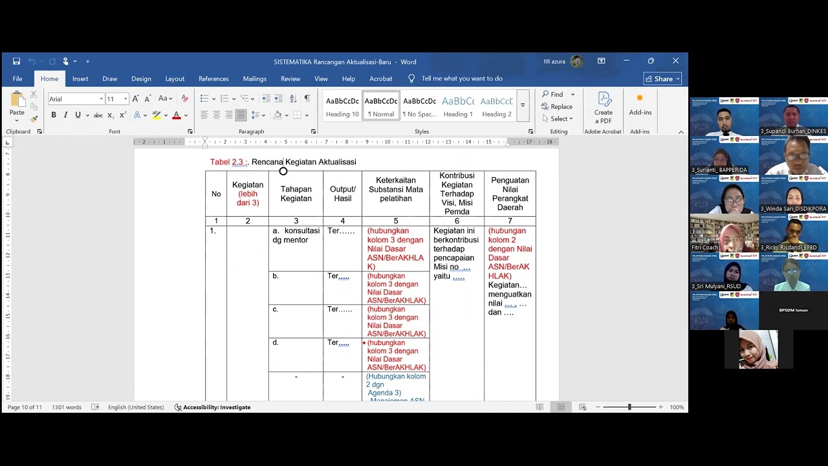828x466 pixels.
Task: Click the Fitri Coach video thumbnail
Action: click(724, 233)
